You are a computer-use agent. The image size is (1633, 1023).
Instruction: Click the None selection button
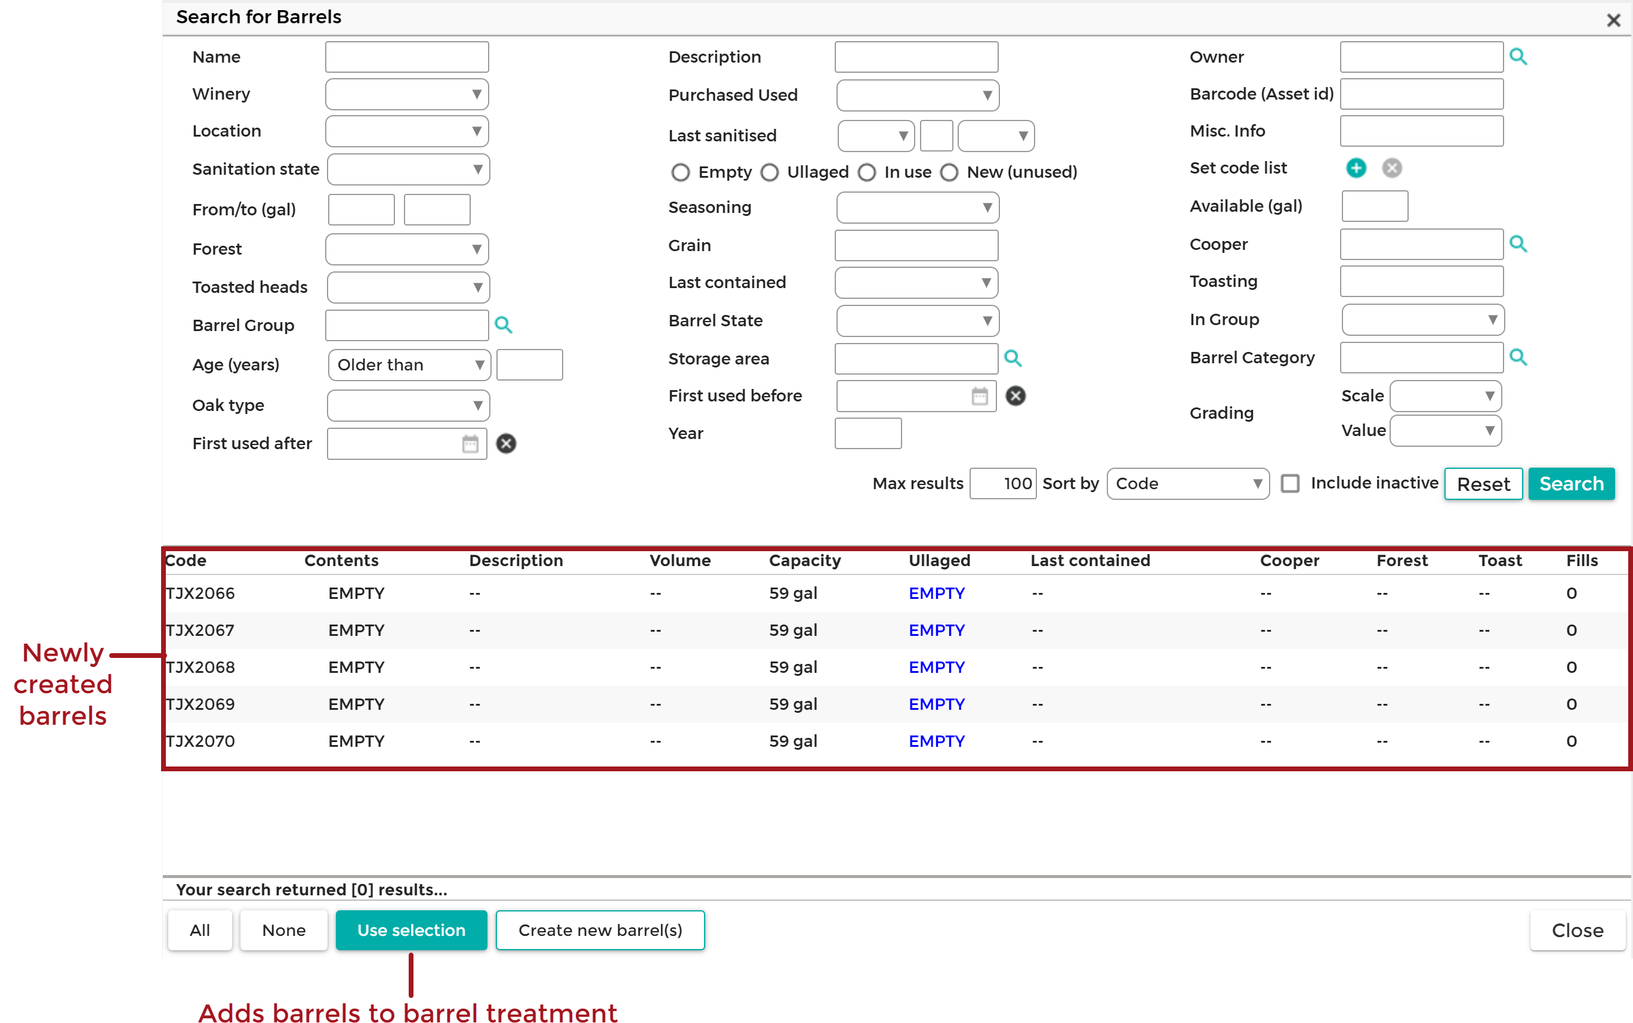click(x=283, y=931)
